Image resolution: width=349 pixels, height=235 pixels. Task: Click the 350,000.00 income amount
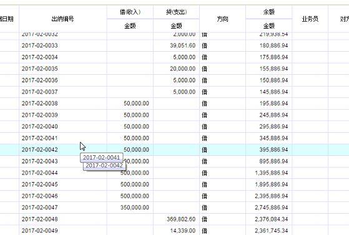coord(135,208)
